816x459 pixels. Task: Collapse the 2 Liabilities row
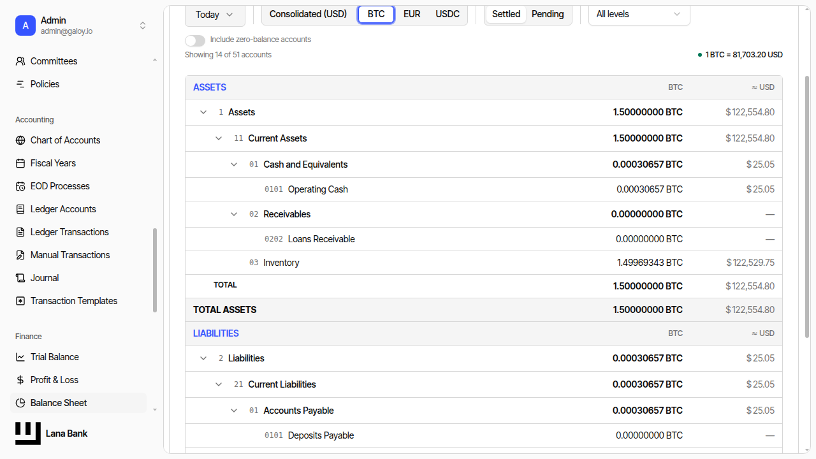pyautogui.click(x=203, y=358)
